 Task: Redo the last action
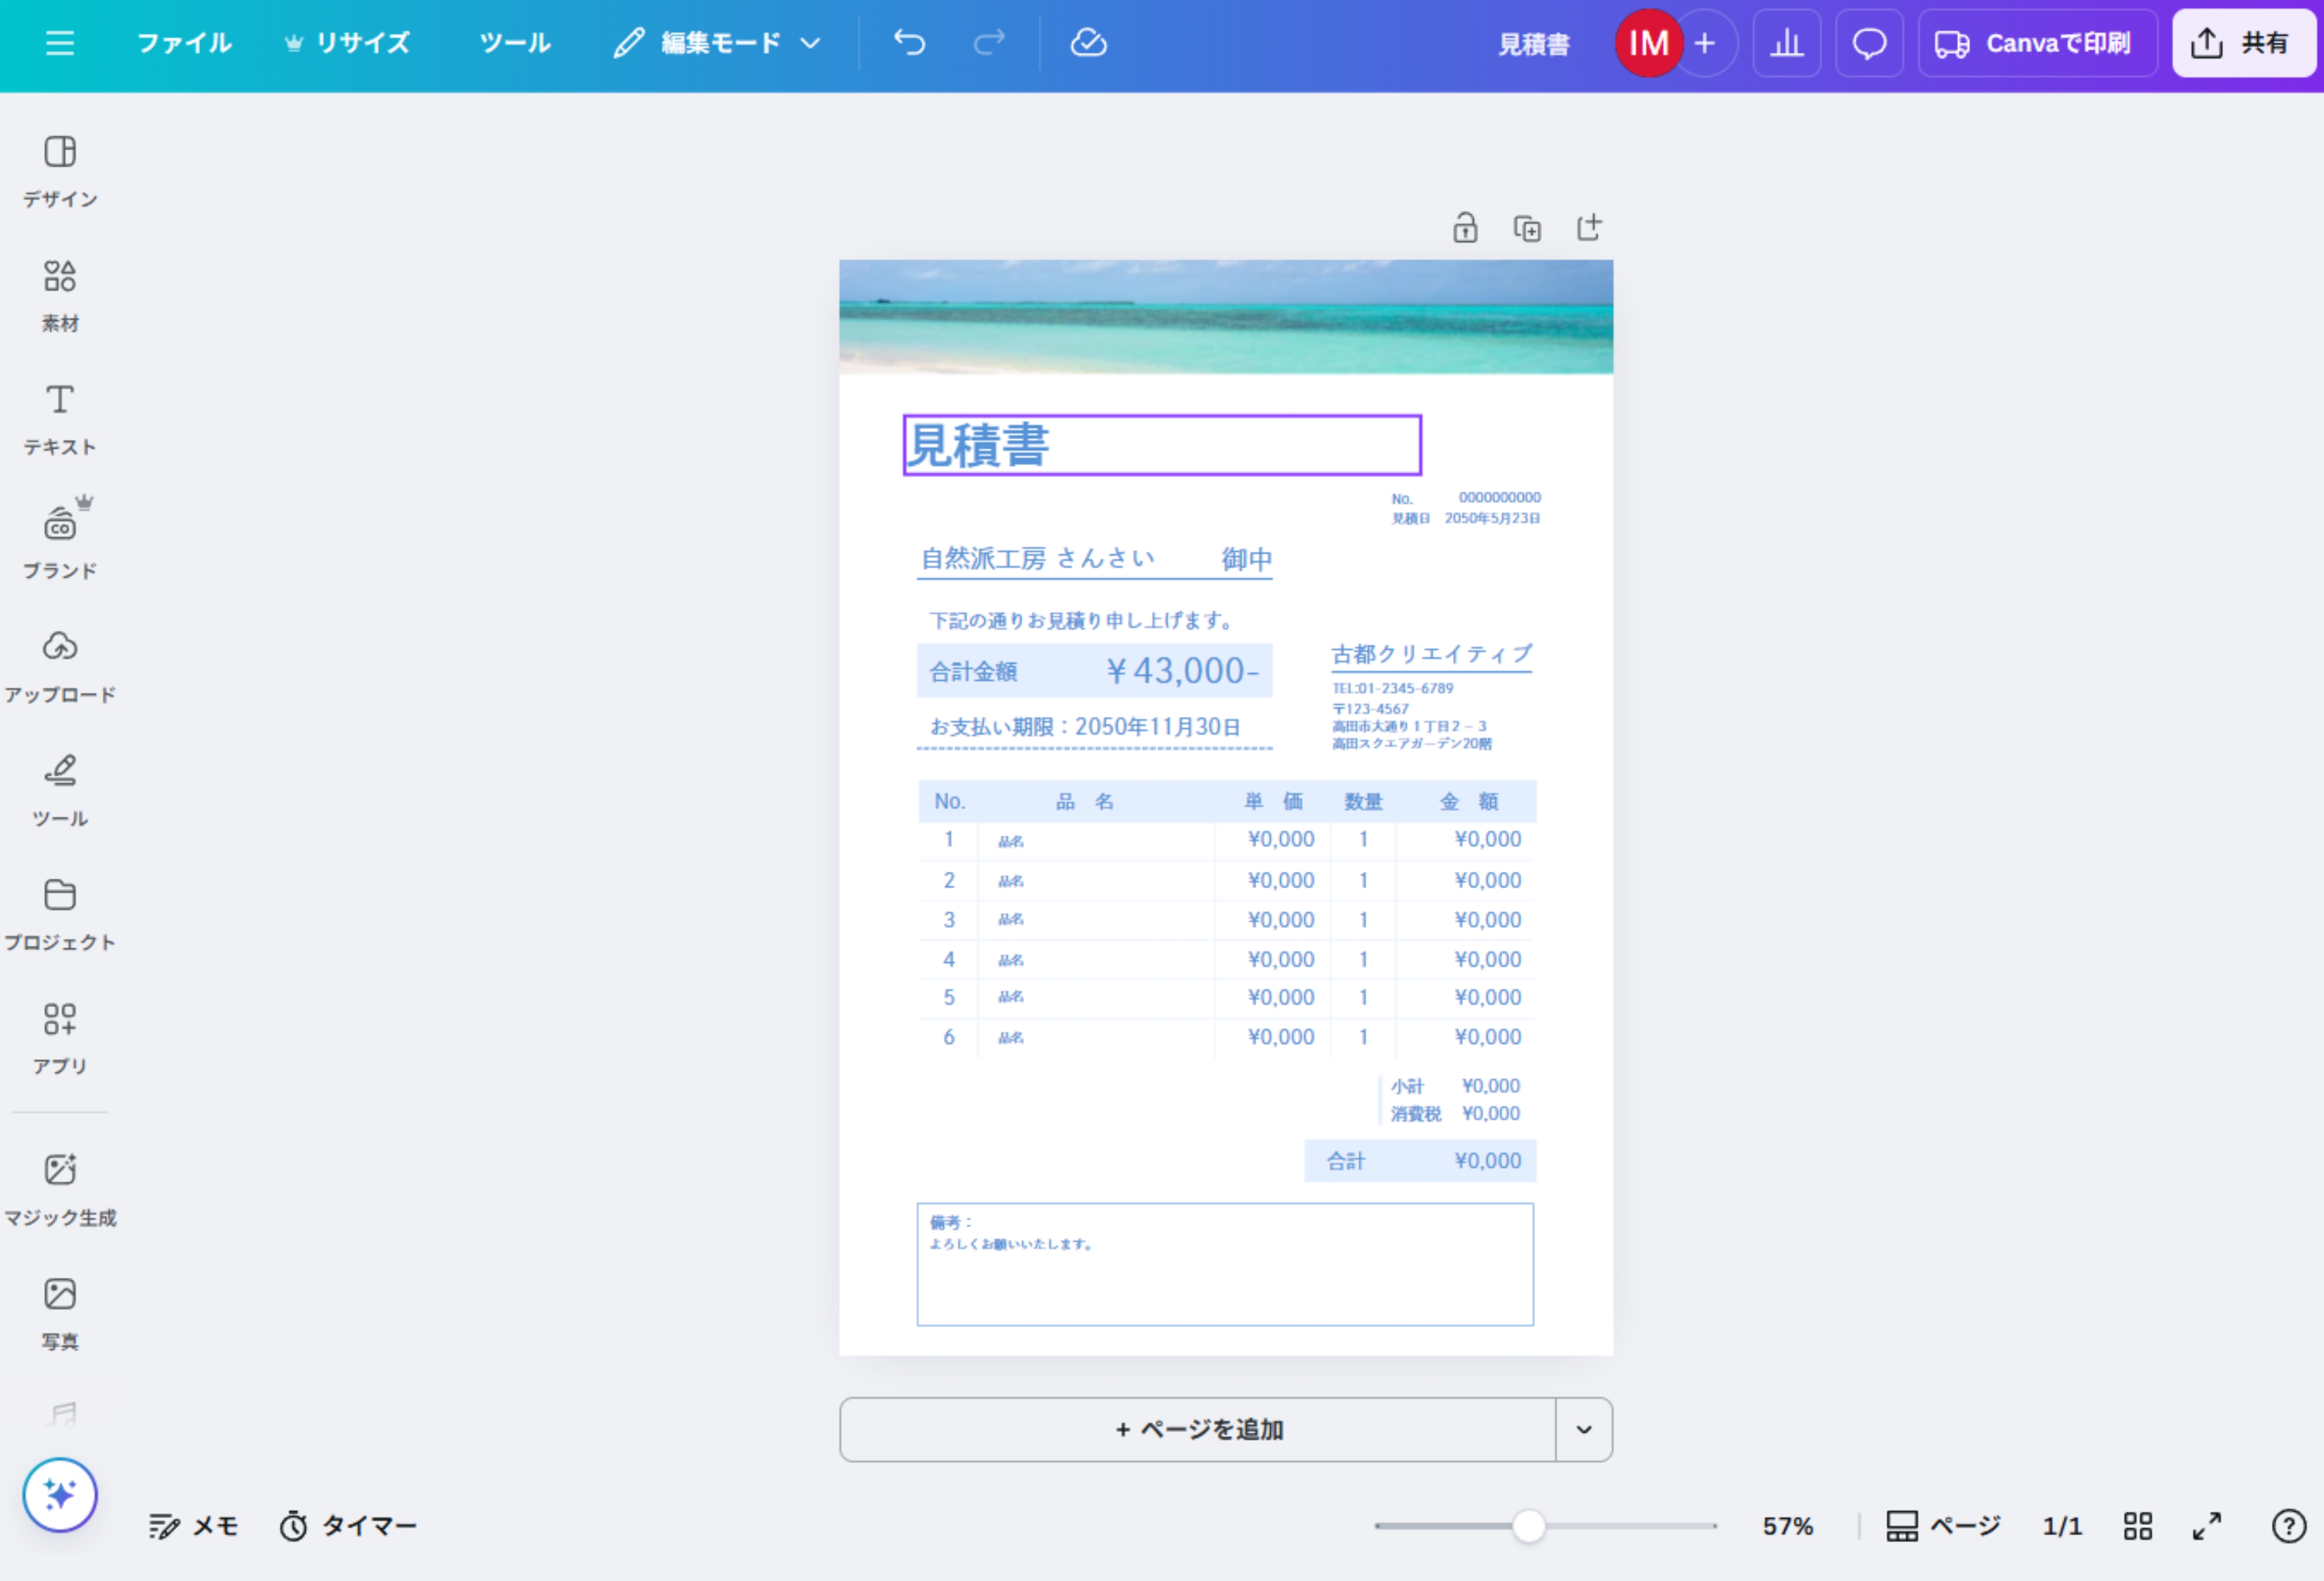[989, 43]
